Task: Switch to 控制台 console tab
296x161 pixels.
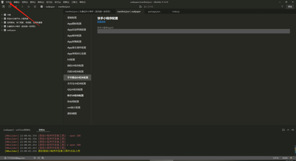Action: click(42, 130)
